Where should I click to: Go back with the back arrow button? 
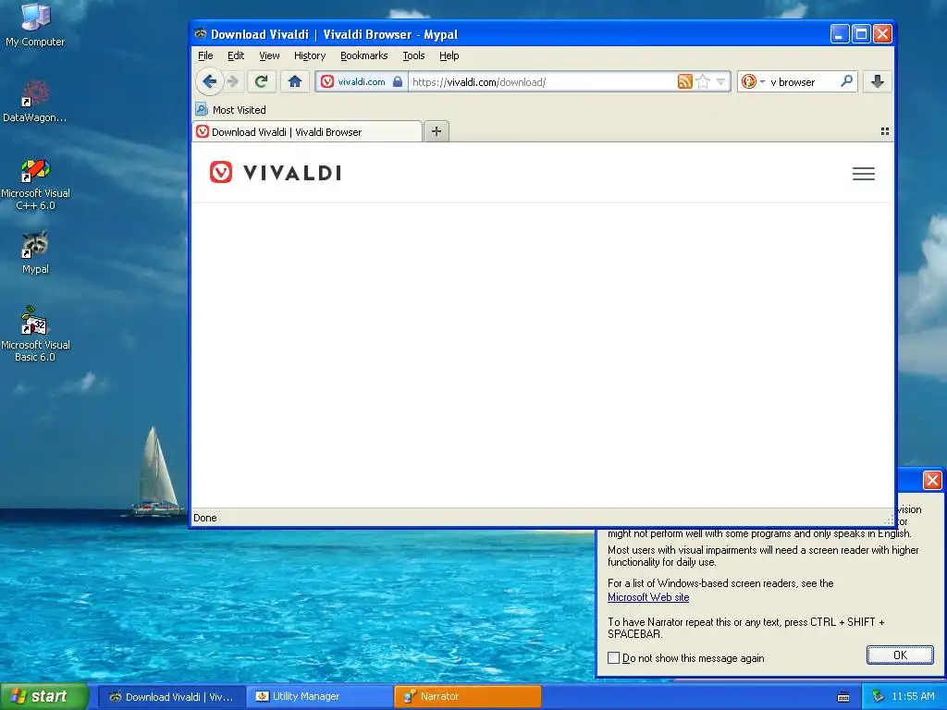click(x=210, y=81)
